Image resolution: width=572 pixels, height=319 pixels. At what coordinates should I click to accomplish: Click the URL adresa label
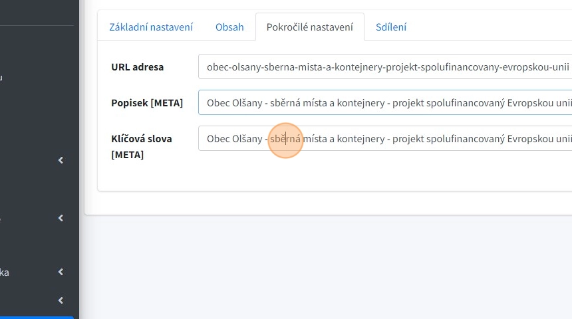137,67
